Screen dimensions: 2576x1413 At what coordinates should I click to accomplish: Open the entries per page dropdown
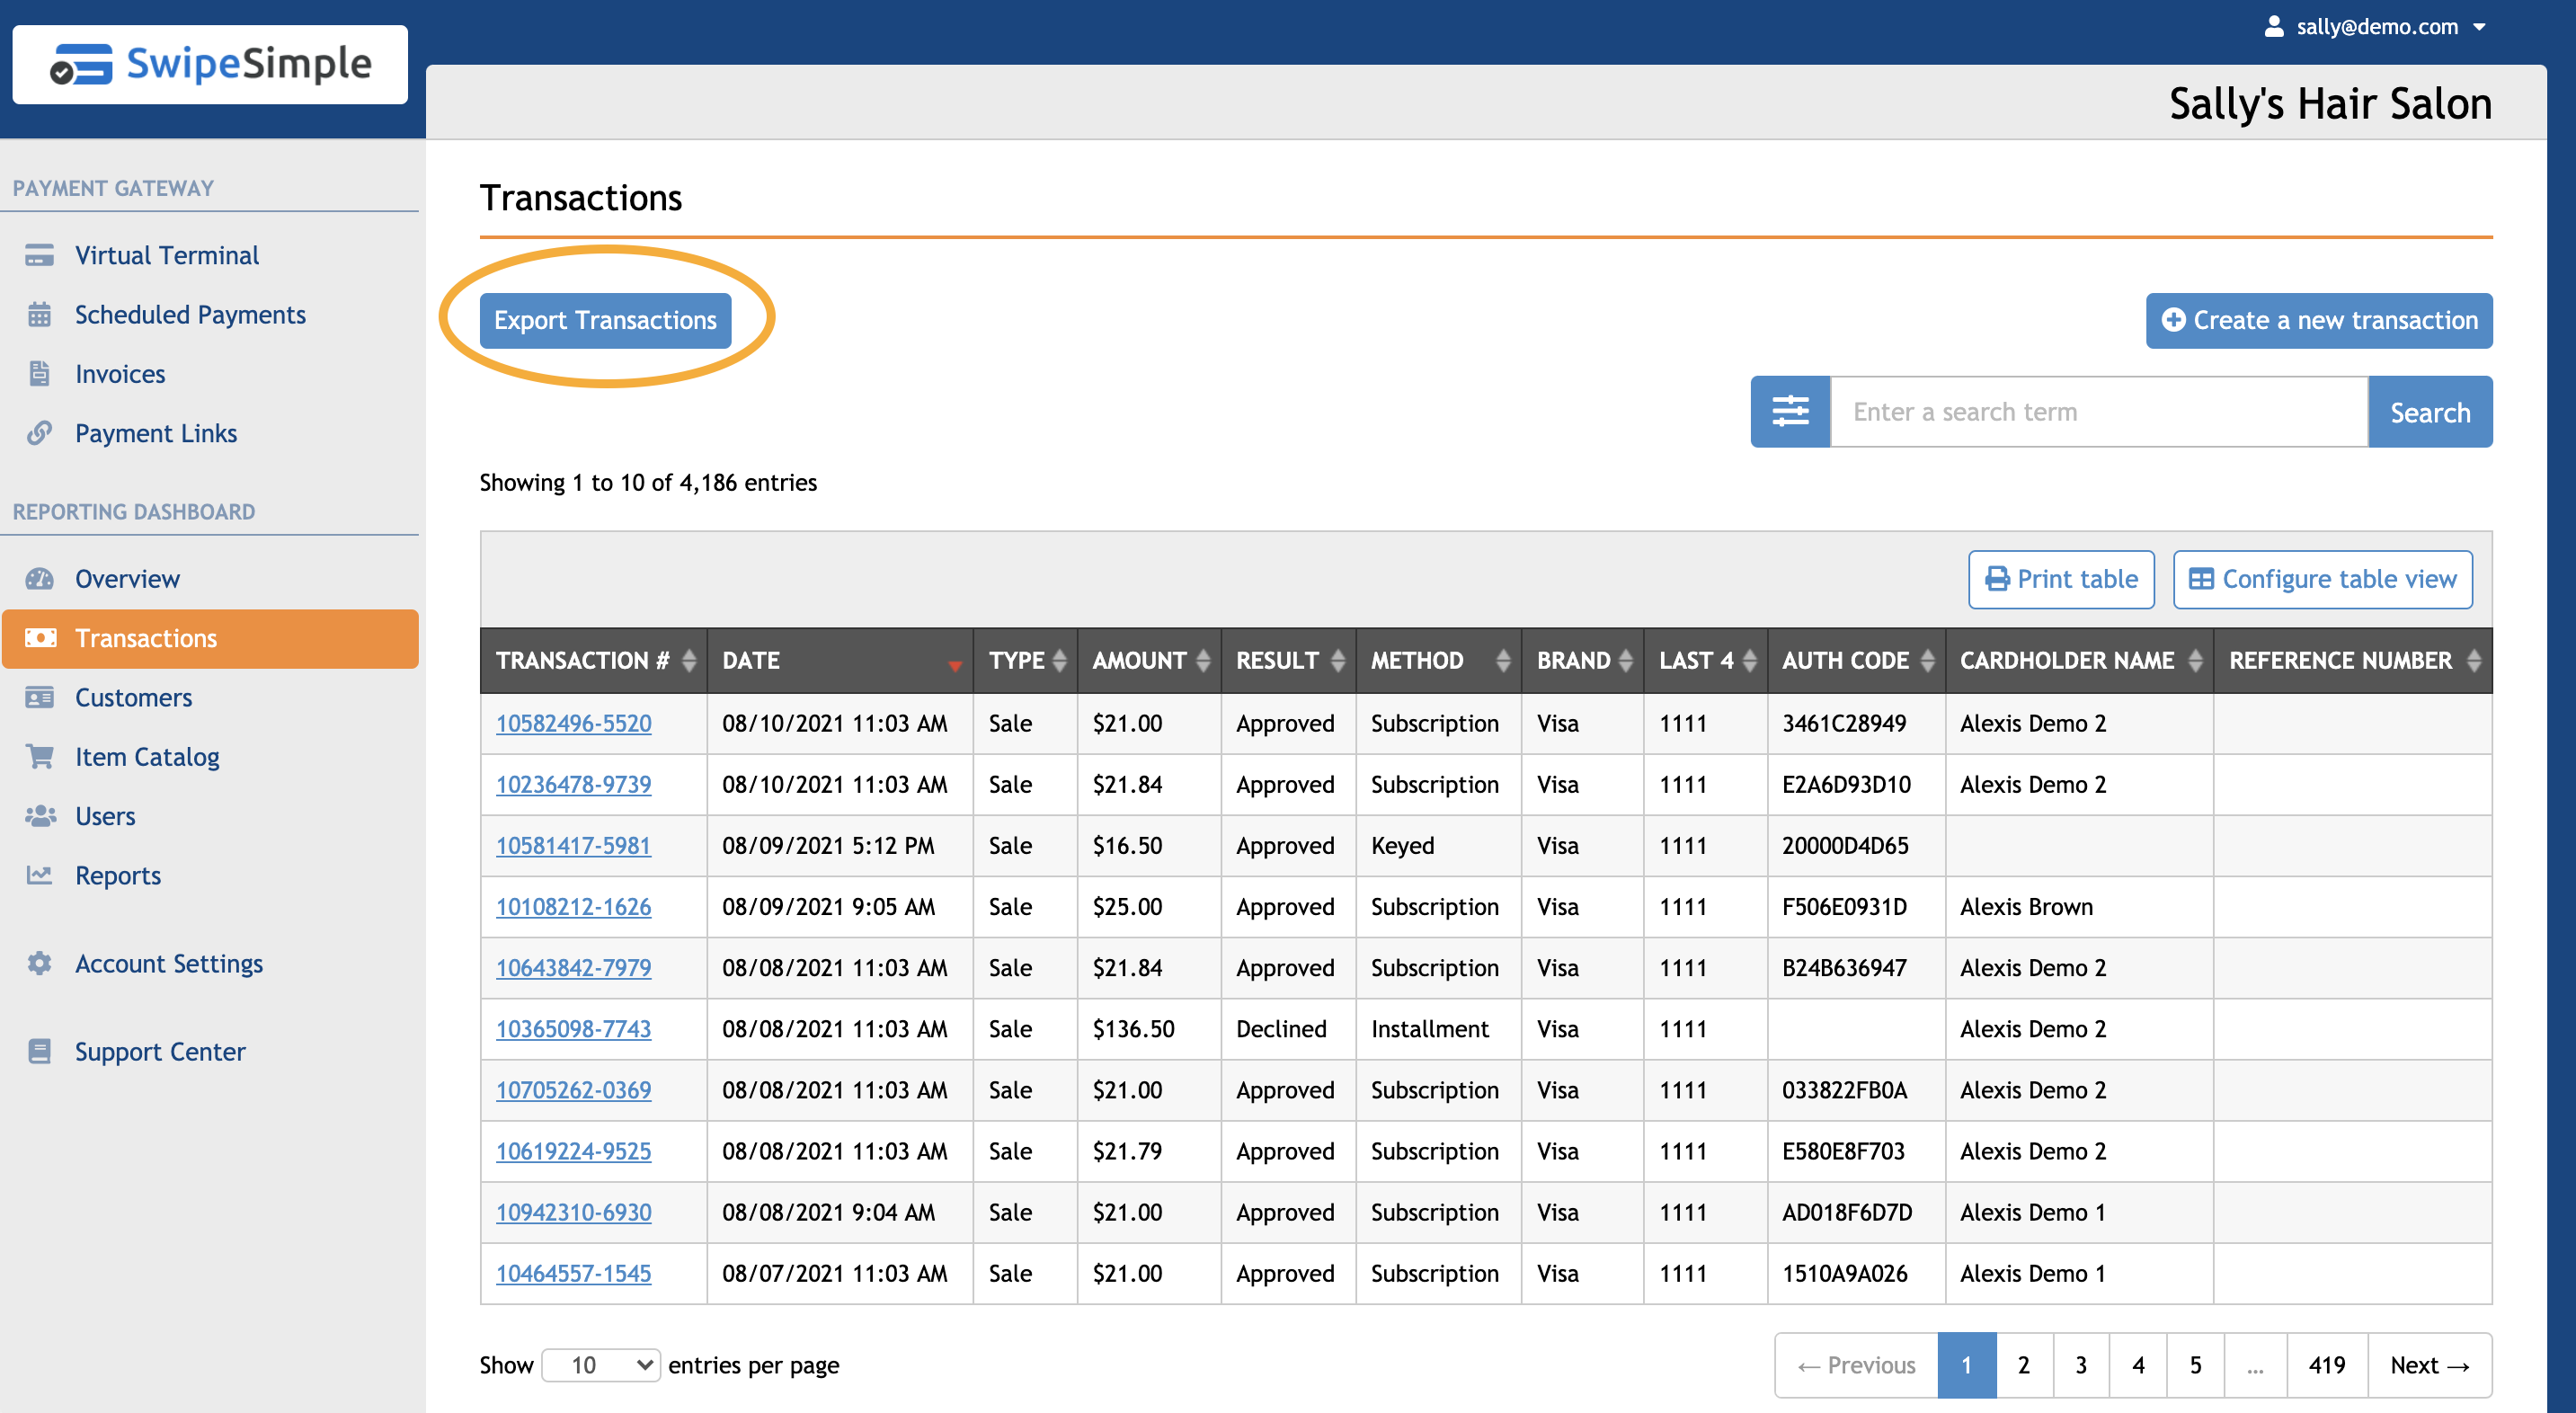pyautogui.click(x=601, y=1365)
